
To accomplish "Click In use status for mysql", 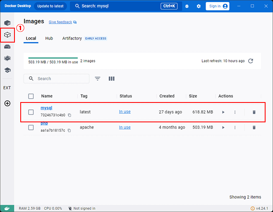I will coord(125,112).
